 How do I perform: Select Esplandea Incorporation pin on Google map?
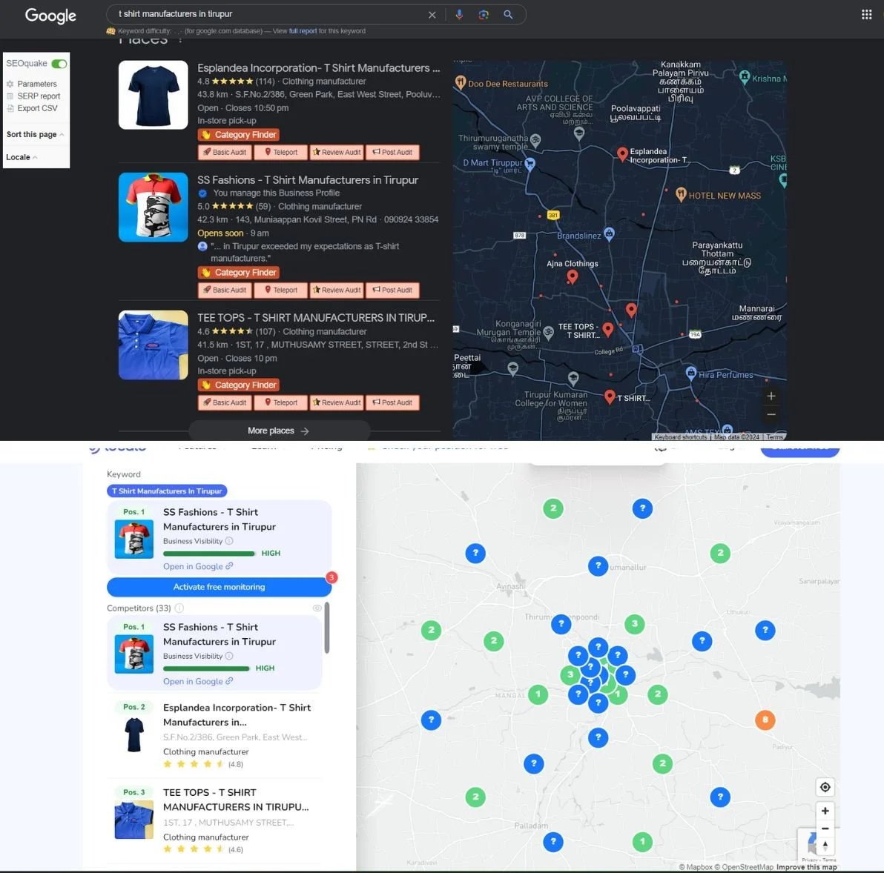pyautogui.click(x=622, y=153)
